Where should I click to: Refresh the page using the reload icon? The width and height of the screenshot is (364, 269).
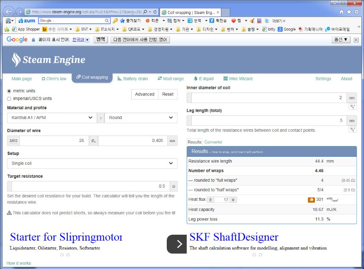(155, 11)
